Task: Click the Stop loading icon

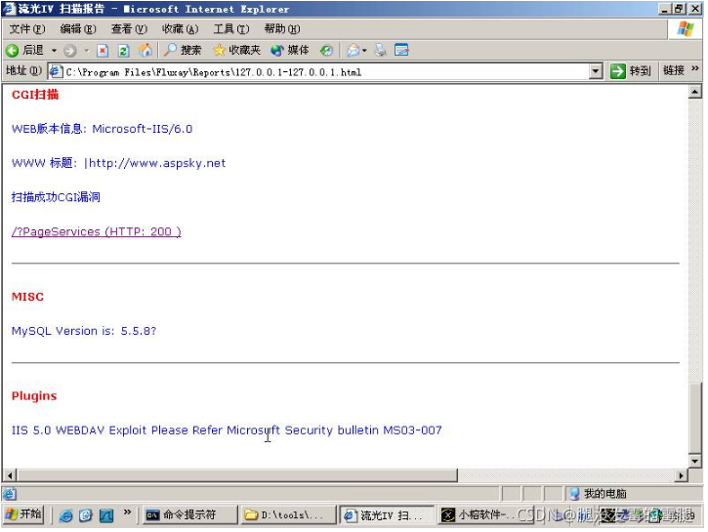Action: tap(103, 51)
